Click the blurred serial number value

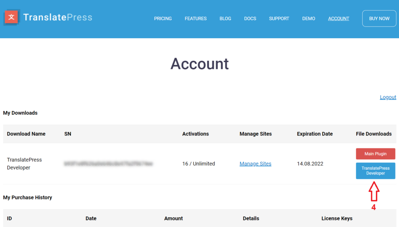click(x=108, y=164)
